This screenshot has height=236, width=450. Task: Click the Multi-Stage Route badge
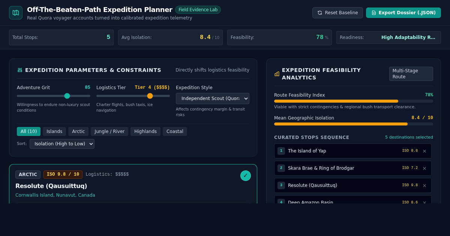(x=411, y=74)
